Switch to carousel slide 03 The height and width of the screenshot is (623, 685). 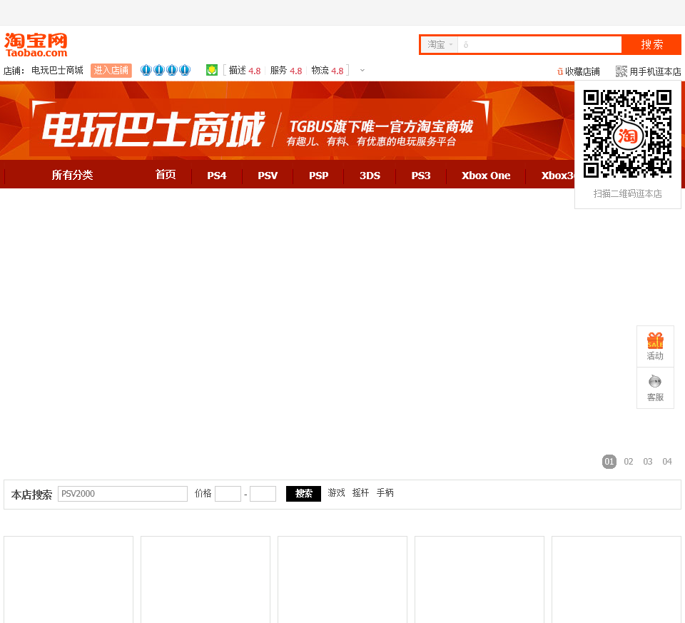(647, 461)
